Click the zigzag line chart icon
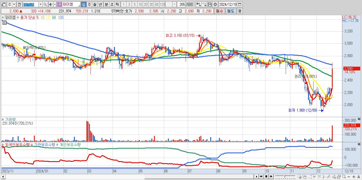Image resolution: width=362 pixels, height=180 pixels. click(324, 177)
